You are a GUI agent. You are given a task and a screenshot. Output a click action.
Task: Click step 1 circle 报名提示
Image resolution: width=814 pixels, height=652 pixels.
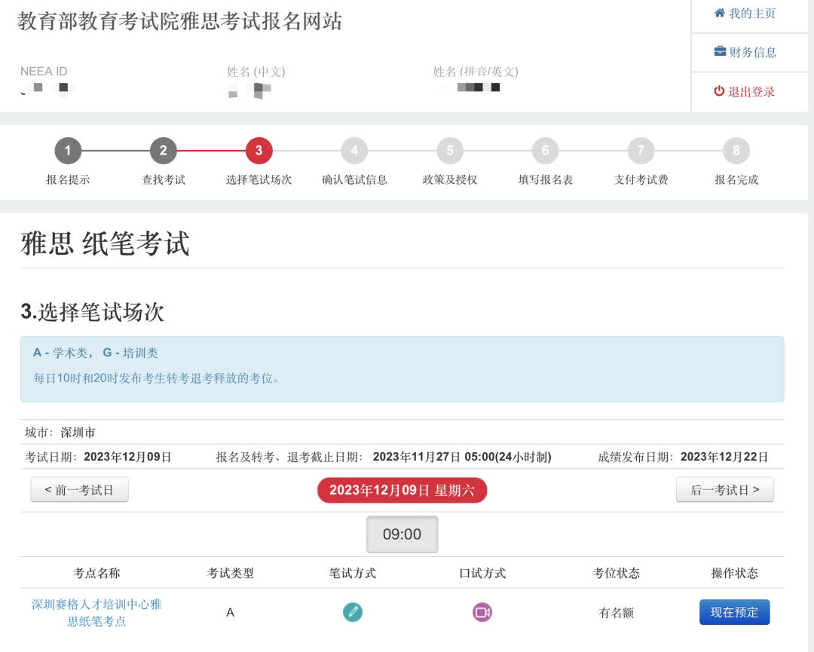pos(68,151)
